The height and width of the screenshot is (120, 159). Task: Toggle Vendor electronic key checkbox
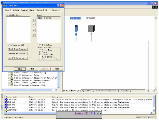point(40,52)
